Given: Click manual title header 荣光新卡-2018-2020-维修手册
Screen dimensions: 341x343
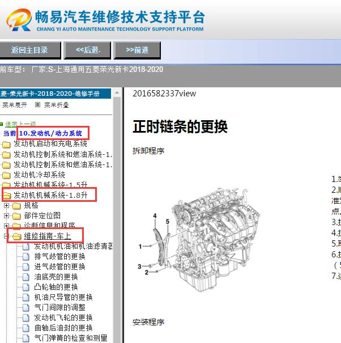Looking at the screenshot, I should (56, 94).
